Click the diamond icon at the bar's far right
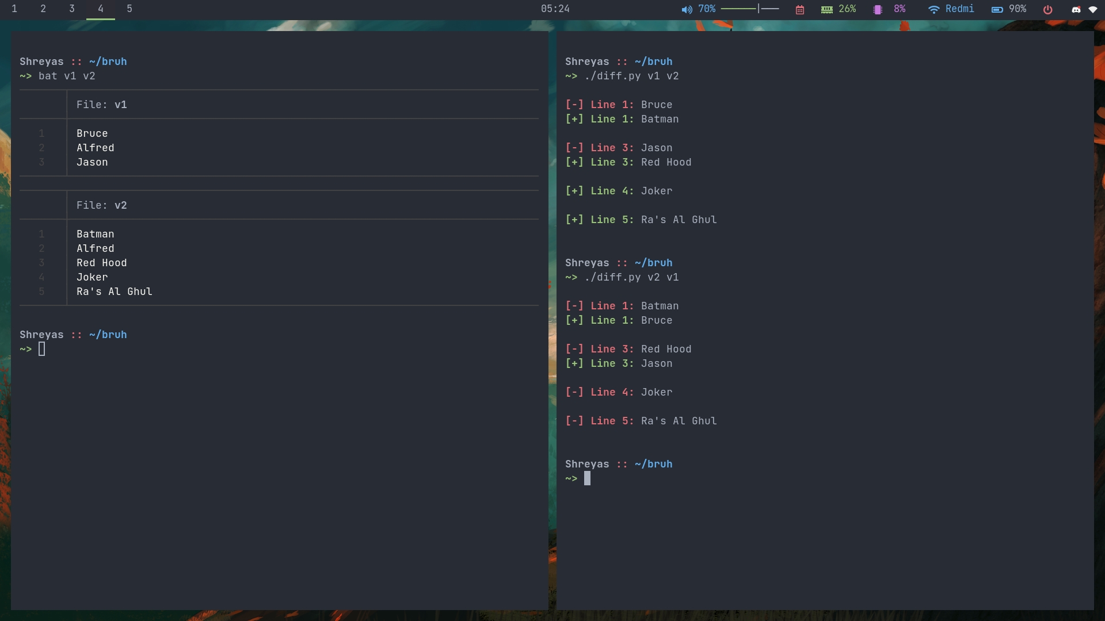The height and width of the screenshot is (621, 1105). point(1094,9)
